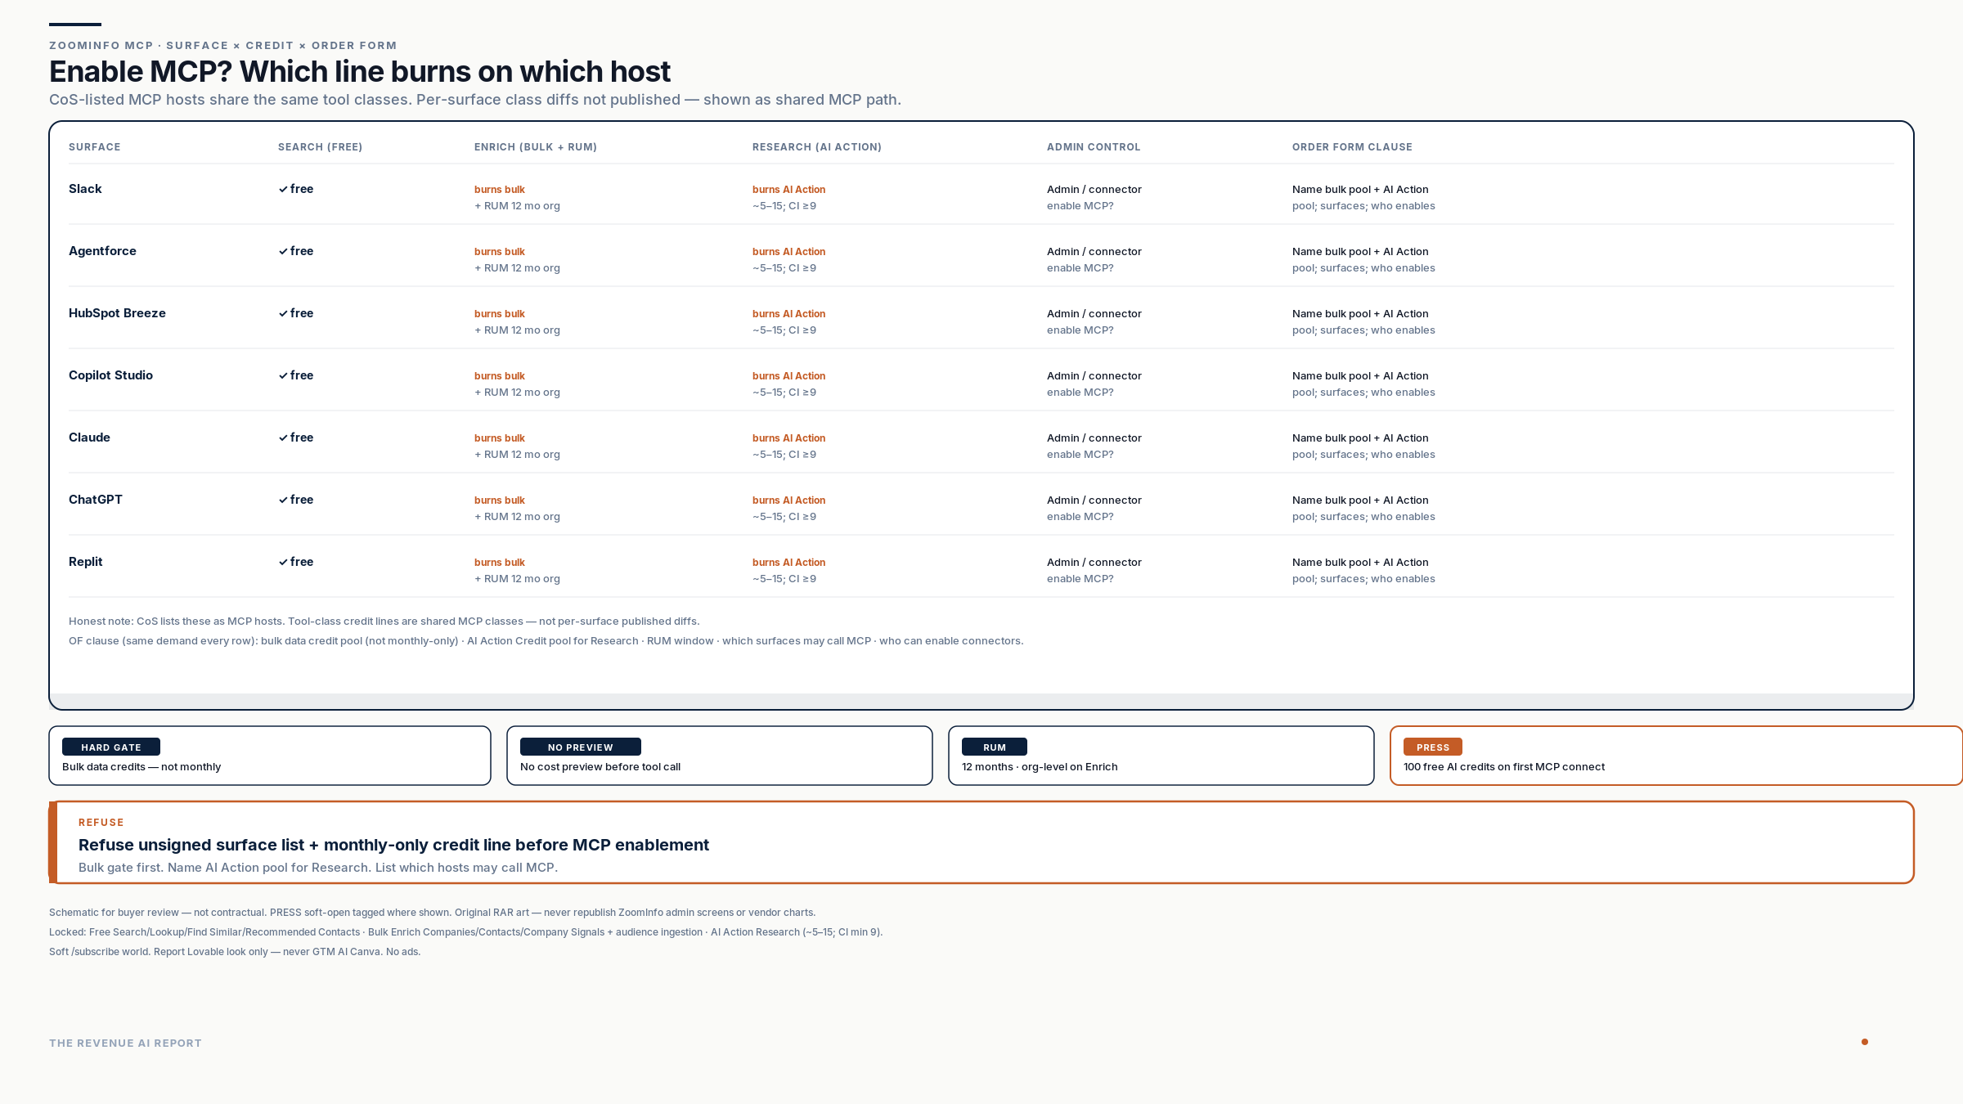1963x1104 pixels.
Task: Click 'burns bulk' in the Replit row
Action: [x=500, y=563]
